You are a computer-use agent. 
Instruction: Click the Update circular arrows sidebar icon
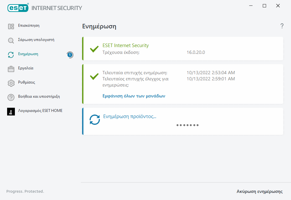click(x=11, y=55)
